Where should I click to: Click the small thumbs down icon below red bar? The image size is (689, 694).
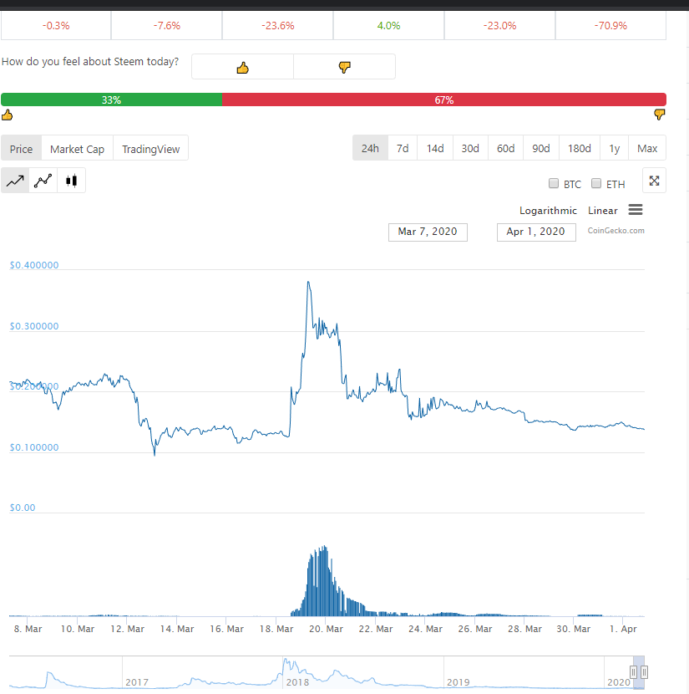pyautogui.click(x=660, y=115)
